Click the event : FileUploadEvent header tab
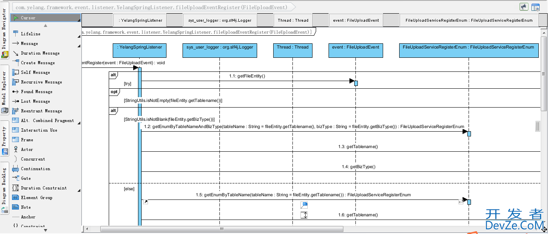 (356, 20)
